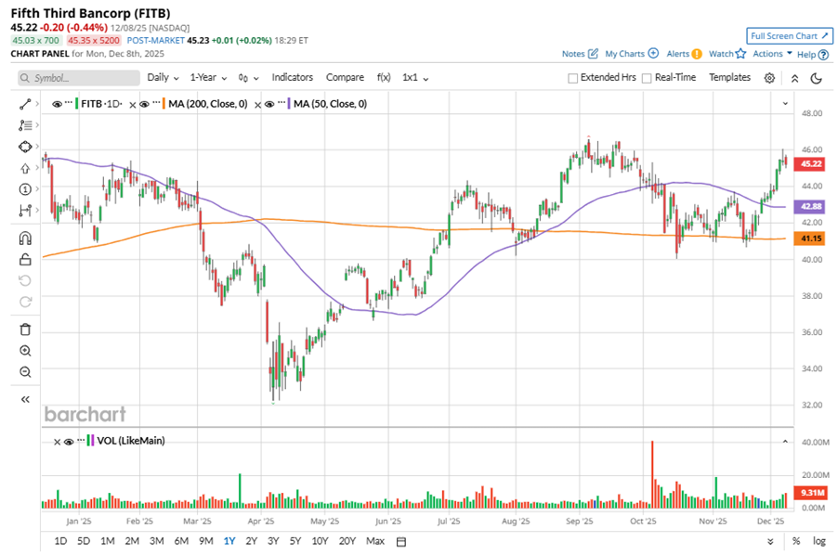Select the shapes drawing tool

coord(25,147)
